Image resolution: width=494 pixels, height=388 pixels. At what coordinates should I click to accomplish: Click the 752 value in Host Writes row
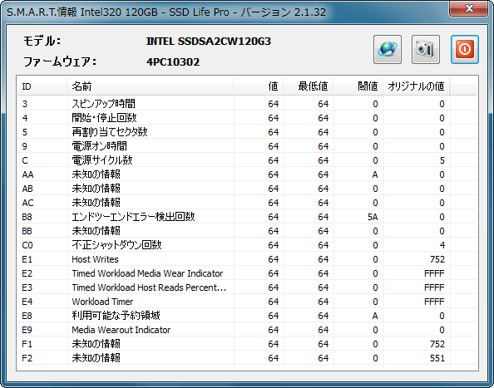[x=437, y=259]
